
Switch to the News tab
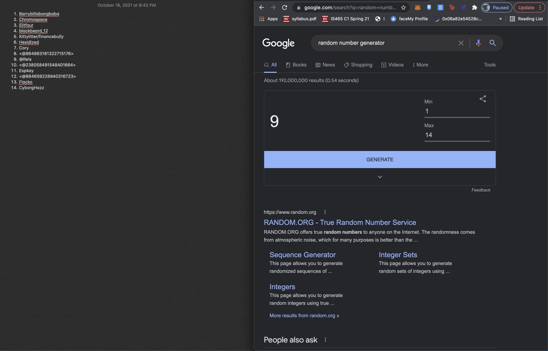(x=325, y=65)
